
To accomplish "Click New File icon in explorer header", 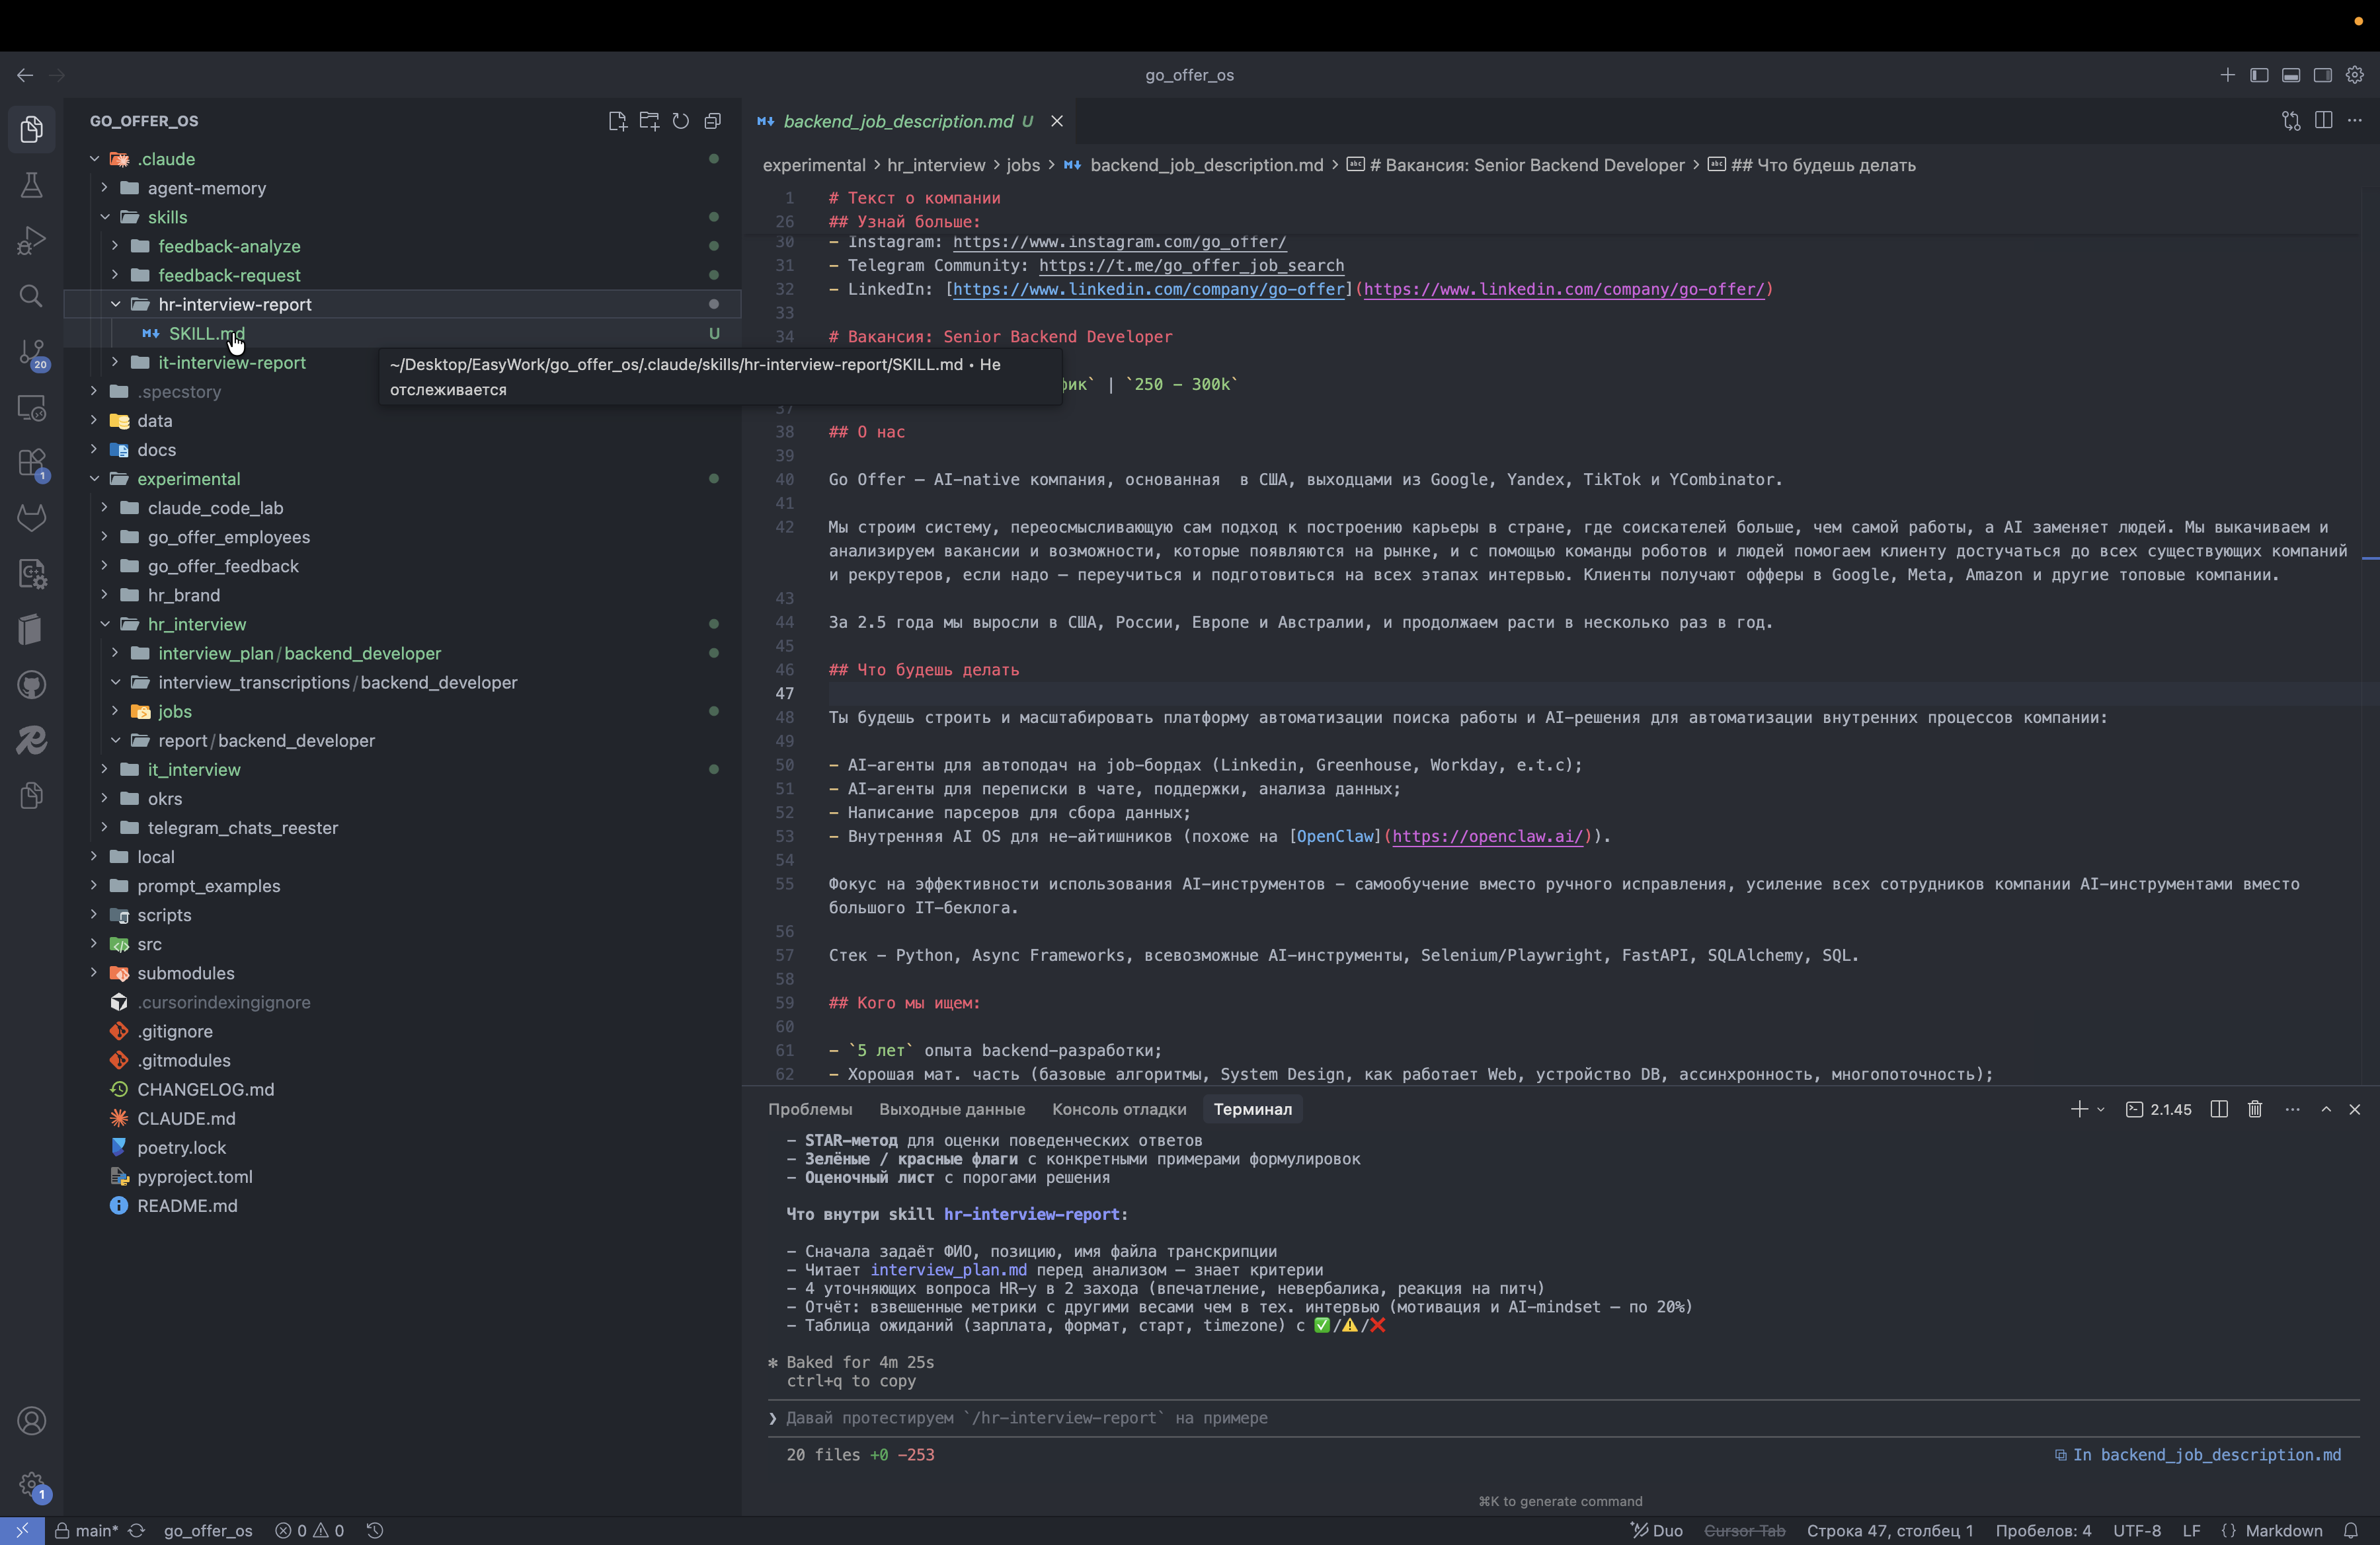I will 617,121.
